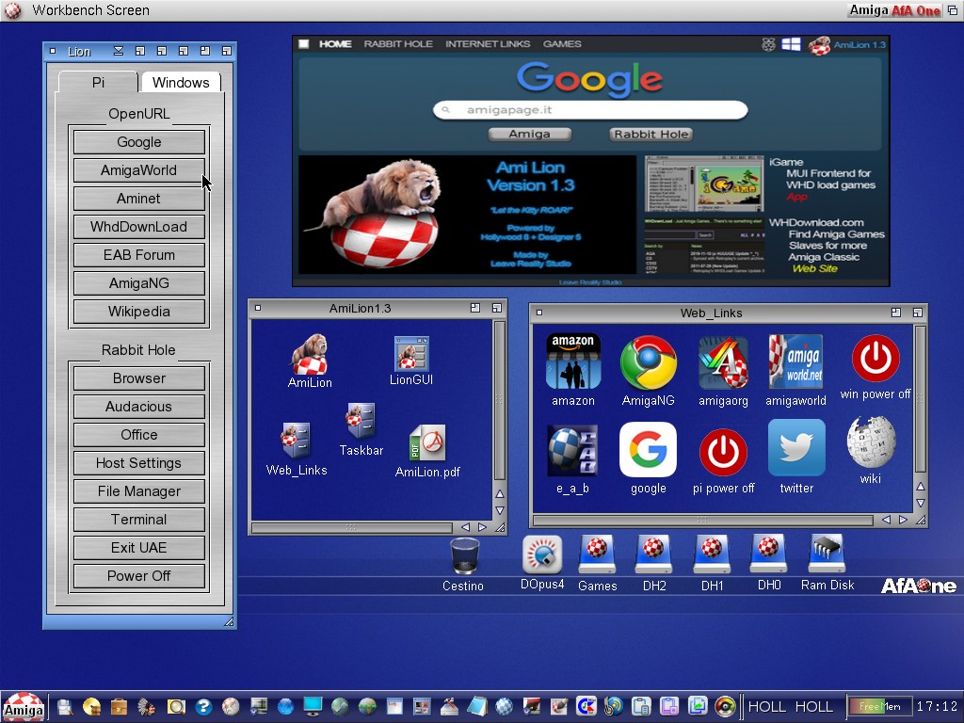Viewport: 964px width, 723px height.
Task: Click the down scroll arrow in Web_Links window
Action: [921, 503]
